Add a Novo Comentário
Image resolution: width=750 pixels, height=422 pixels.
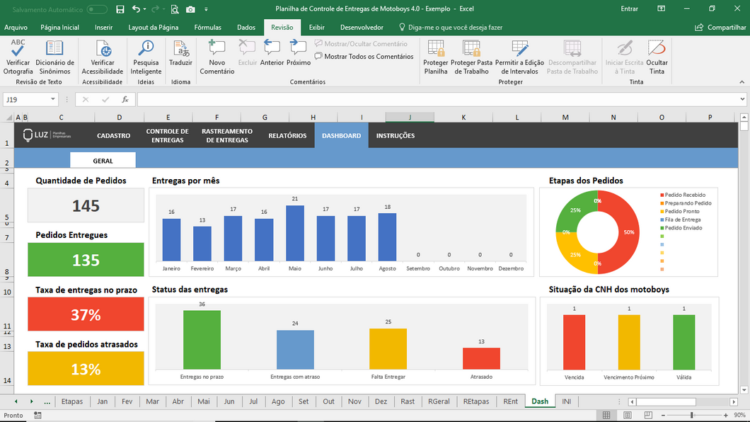pos(217,49)
